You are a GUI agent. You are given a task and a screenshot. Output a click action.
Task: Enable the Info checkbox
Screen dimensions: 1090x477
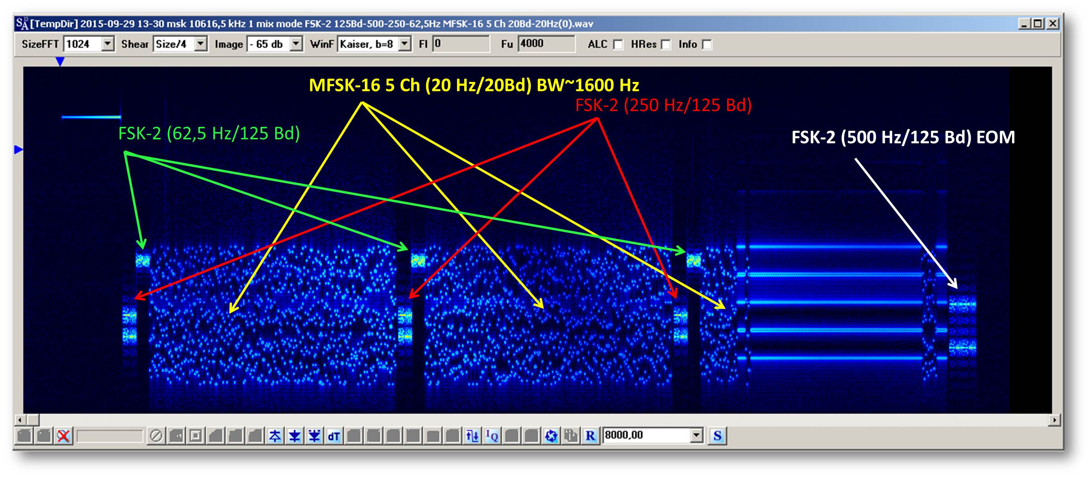[707, 45]
